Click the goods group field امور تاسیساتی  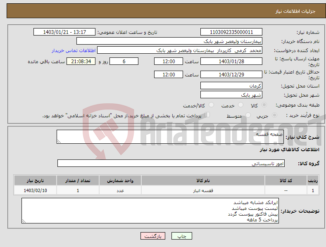pyautogui.click(x=171, y=163)
